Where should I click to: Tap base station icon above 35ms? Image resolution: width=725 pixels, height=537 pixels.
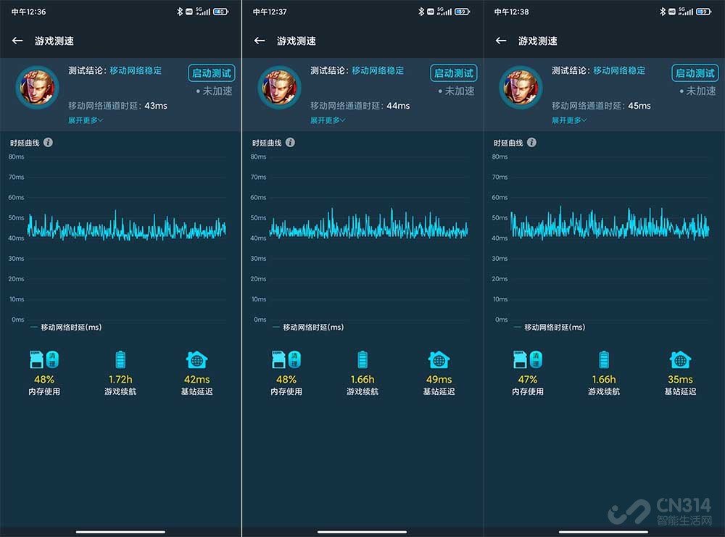click(x=680, y=359)
